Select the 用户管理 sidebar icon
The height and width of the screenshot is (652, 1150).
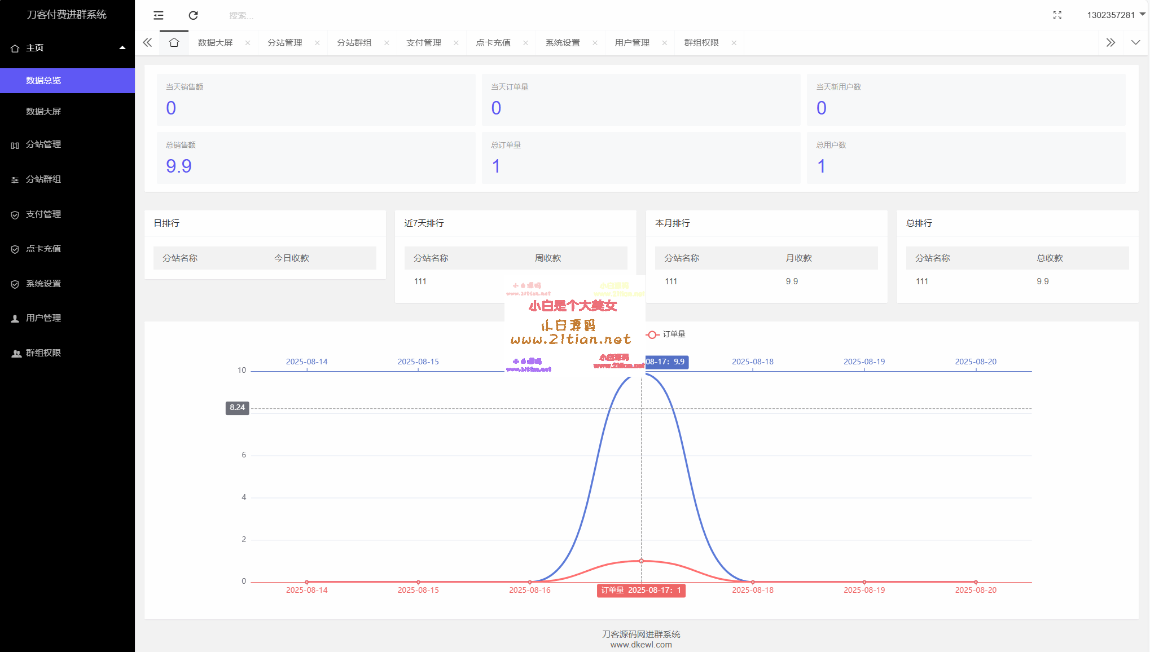15,318
